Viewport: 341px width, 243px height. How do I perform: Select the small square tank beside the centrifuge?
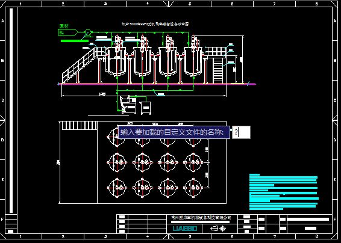click(x=146, y=108)
